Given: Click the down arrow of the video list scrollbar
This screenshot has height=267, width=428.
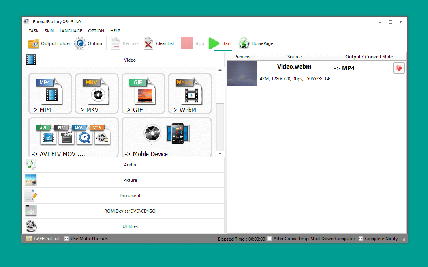Looking at the screenshot, I should pos(220,154).
